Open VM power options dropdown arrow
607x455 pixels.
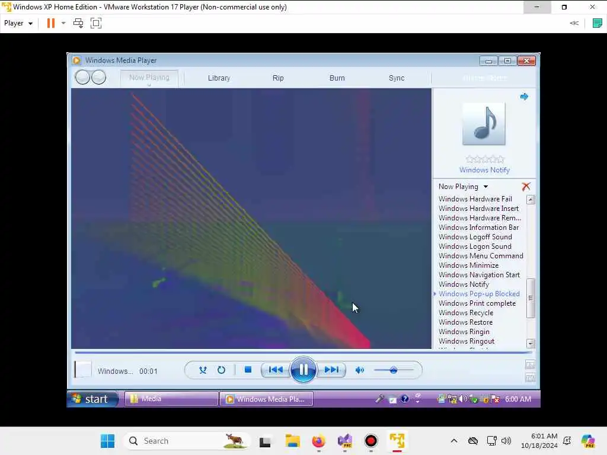point(63,23)
